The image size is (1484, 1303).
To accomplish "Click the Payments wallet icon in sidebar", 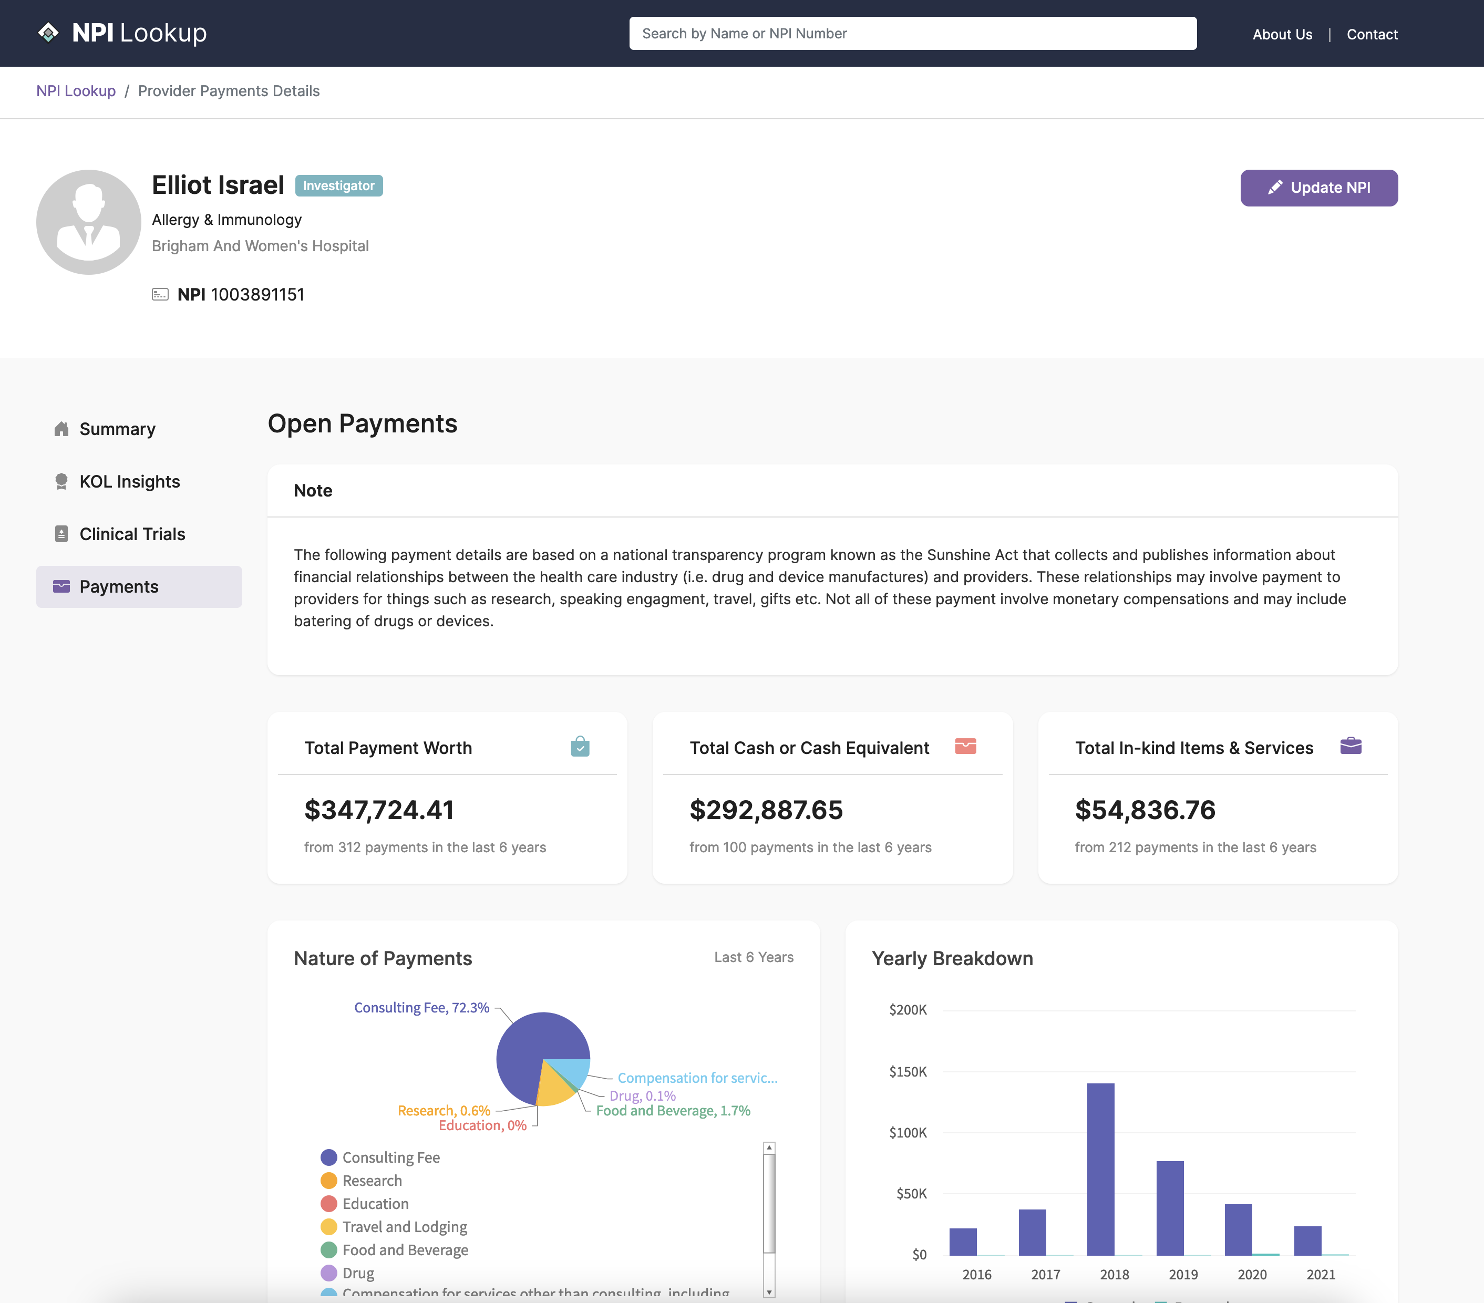I will tap(61, 586).
